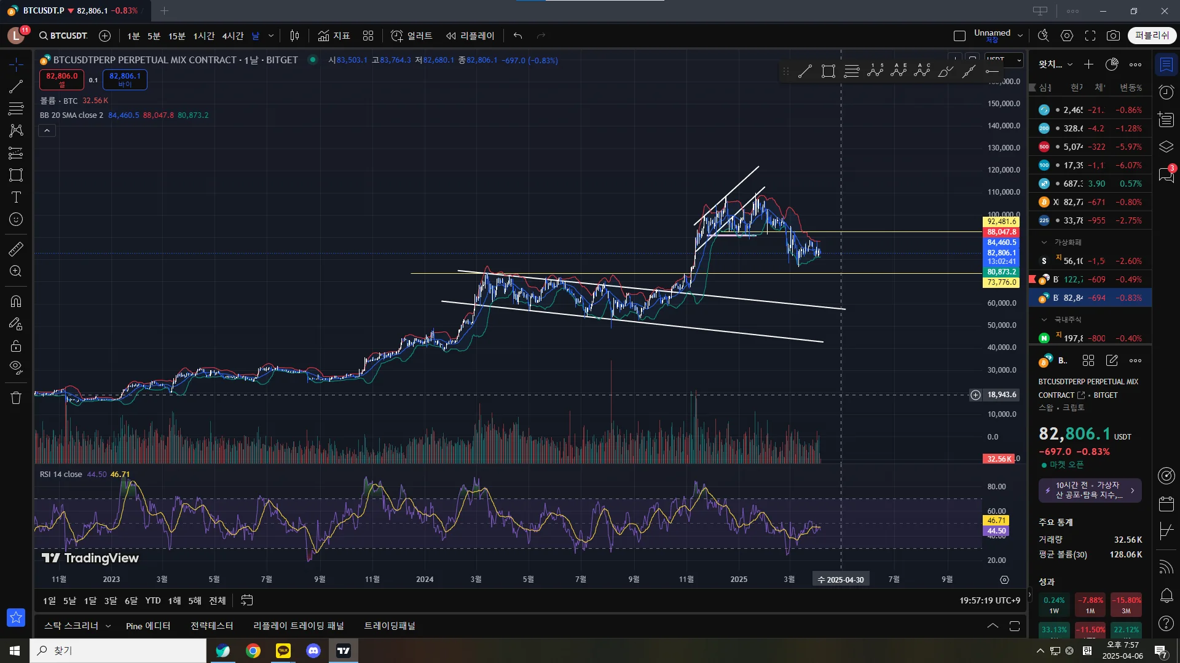Open Chrome from the Windows taskbar
1180x663 pixels.
click(253, 651)
